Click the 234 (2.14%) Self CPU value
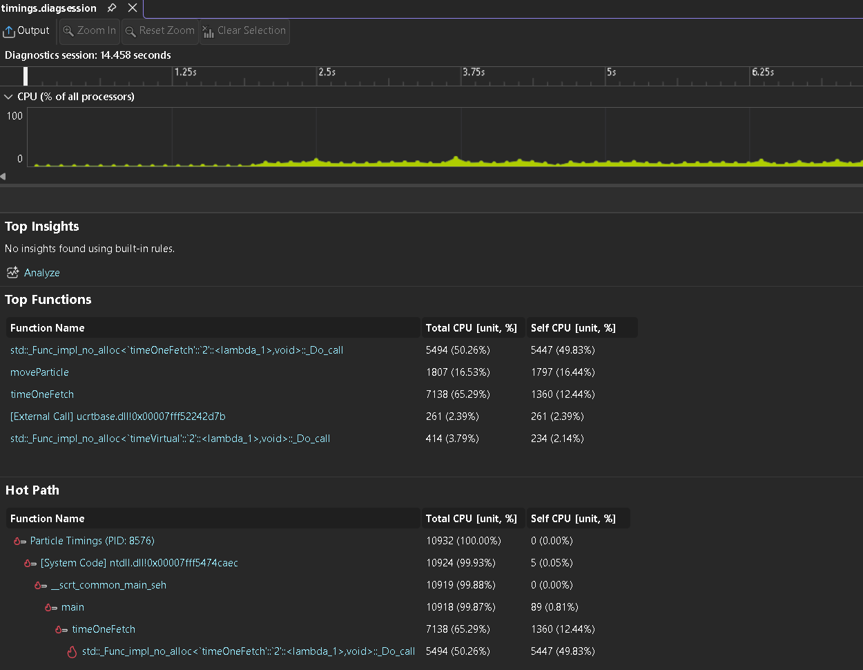 pyautogui.click(x=557, y=439)
